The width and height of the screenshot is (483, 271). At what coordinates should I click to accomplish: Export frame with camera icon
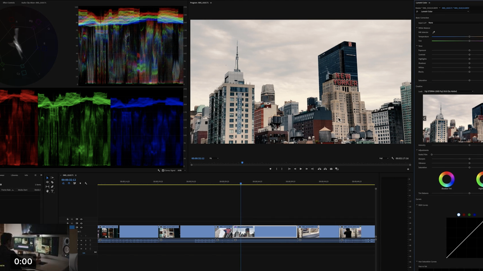[x=331, y=169]
